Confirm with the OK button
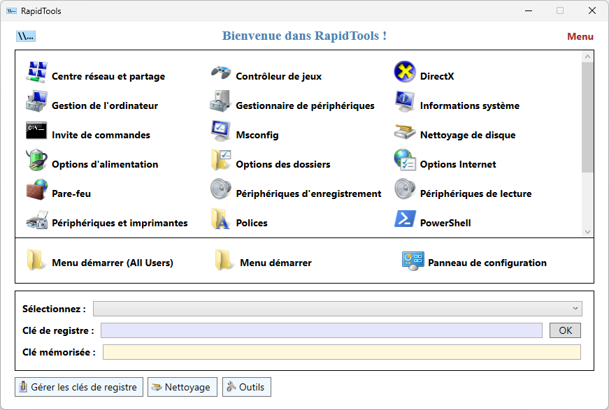 point(565,330)
